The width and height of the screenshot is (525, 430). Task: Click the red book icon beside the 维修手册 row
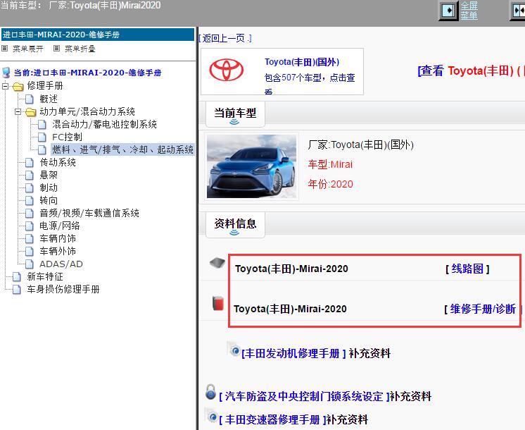pos(218,303)
